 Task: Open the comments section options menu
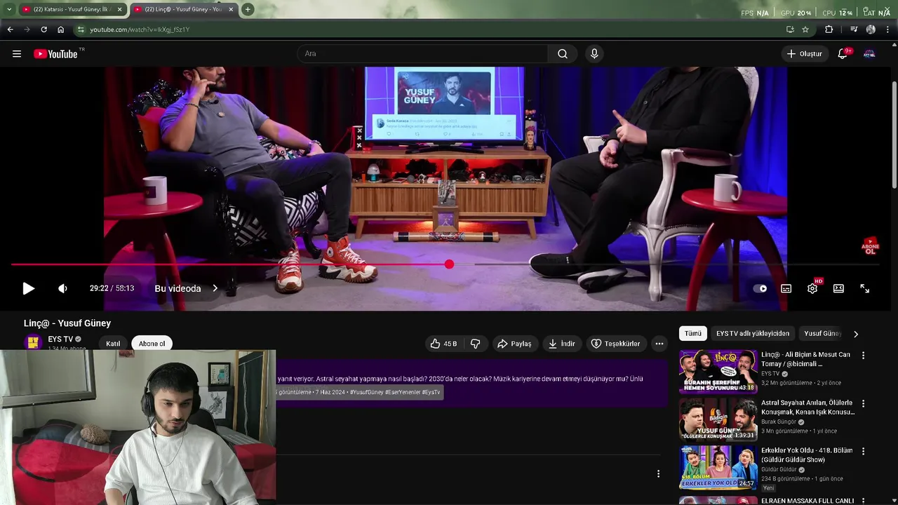[658, 474]
